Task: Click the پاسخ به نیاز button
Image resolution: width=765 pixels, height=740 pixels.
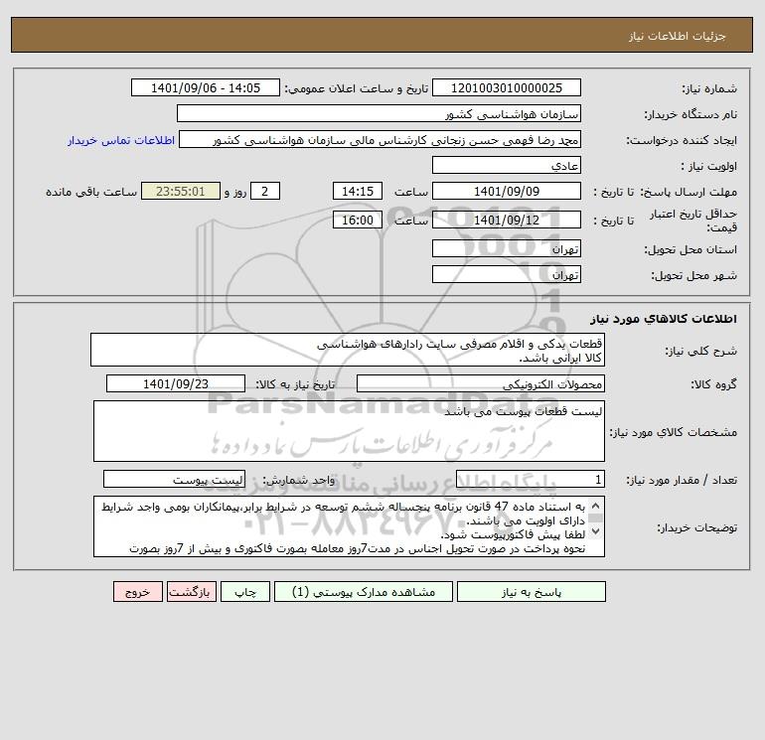Action: click(x=532, y=592)
